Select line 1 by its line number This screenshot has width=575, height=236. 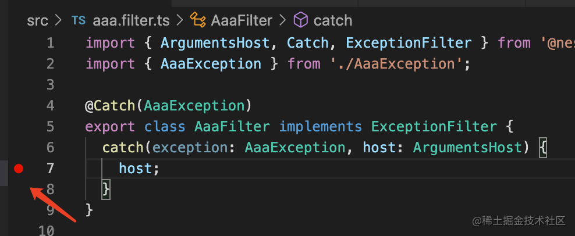click(50, 42)
